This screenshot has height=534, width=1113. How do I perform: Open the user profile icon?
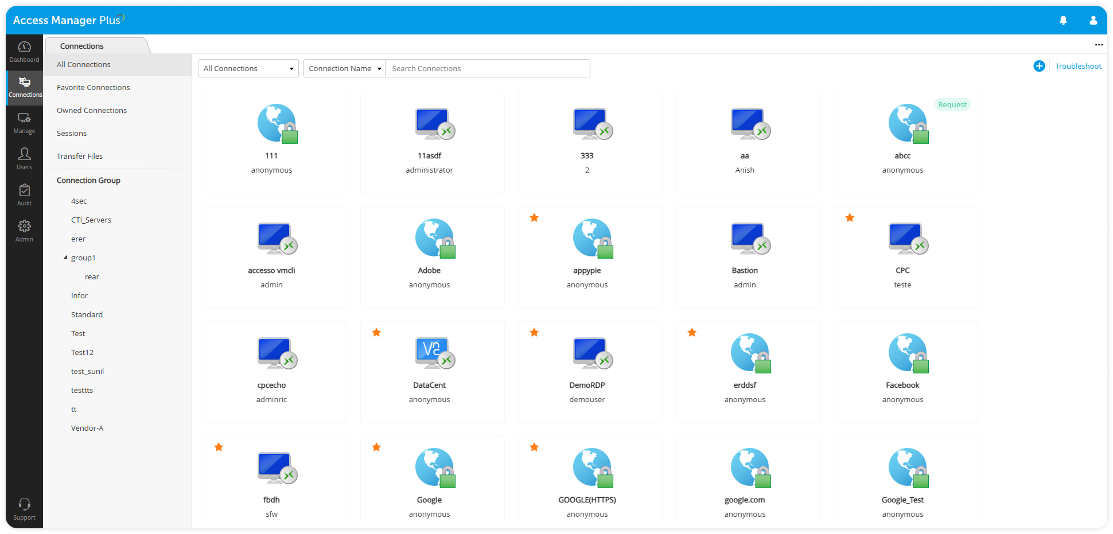(x=1093, y=21)
